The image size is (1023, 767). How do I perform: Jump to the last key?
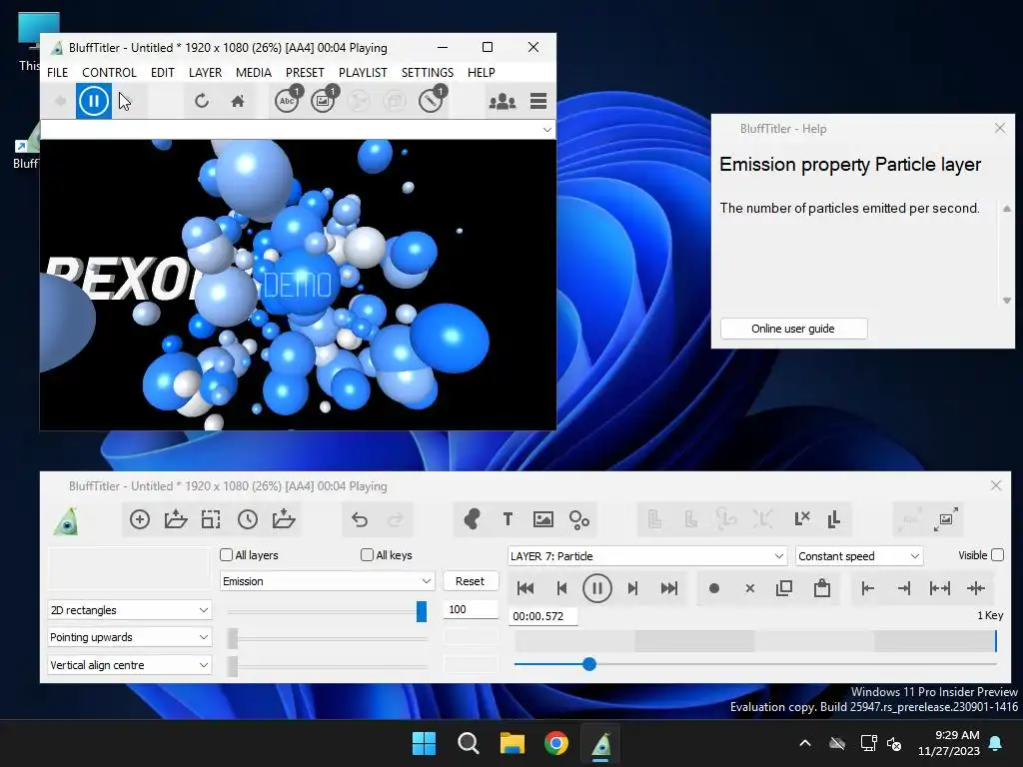coord(668,588)
